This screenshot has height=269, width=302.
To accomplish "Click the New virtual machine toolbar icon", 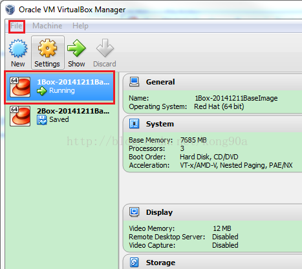I will pyautogui.click(x=18, y=48).
